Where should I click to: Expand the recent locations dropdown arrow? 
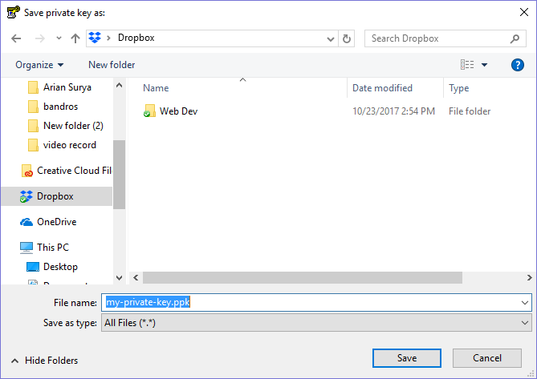click(x=59, y=38)
